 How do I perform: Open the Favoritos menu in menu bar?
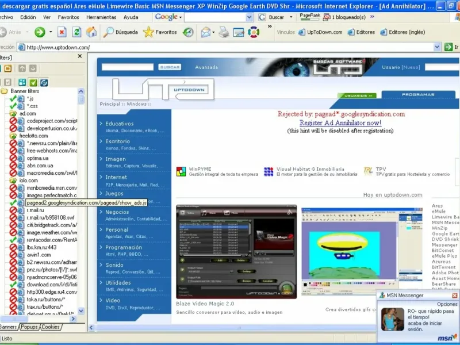point(68,17)
